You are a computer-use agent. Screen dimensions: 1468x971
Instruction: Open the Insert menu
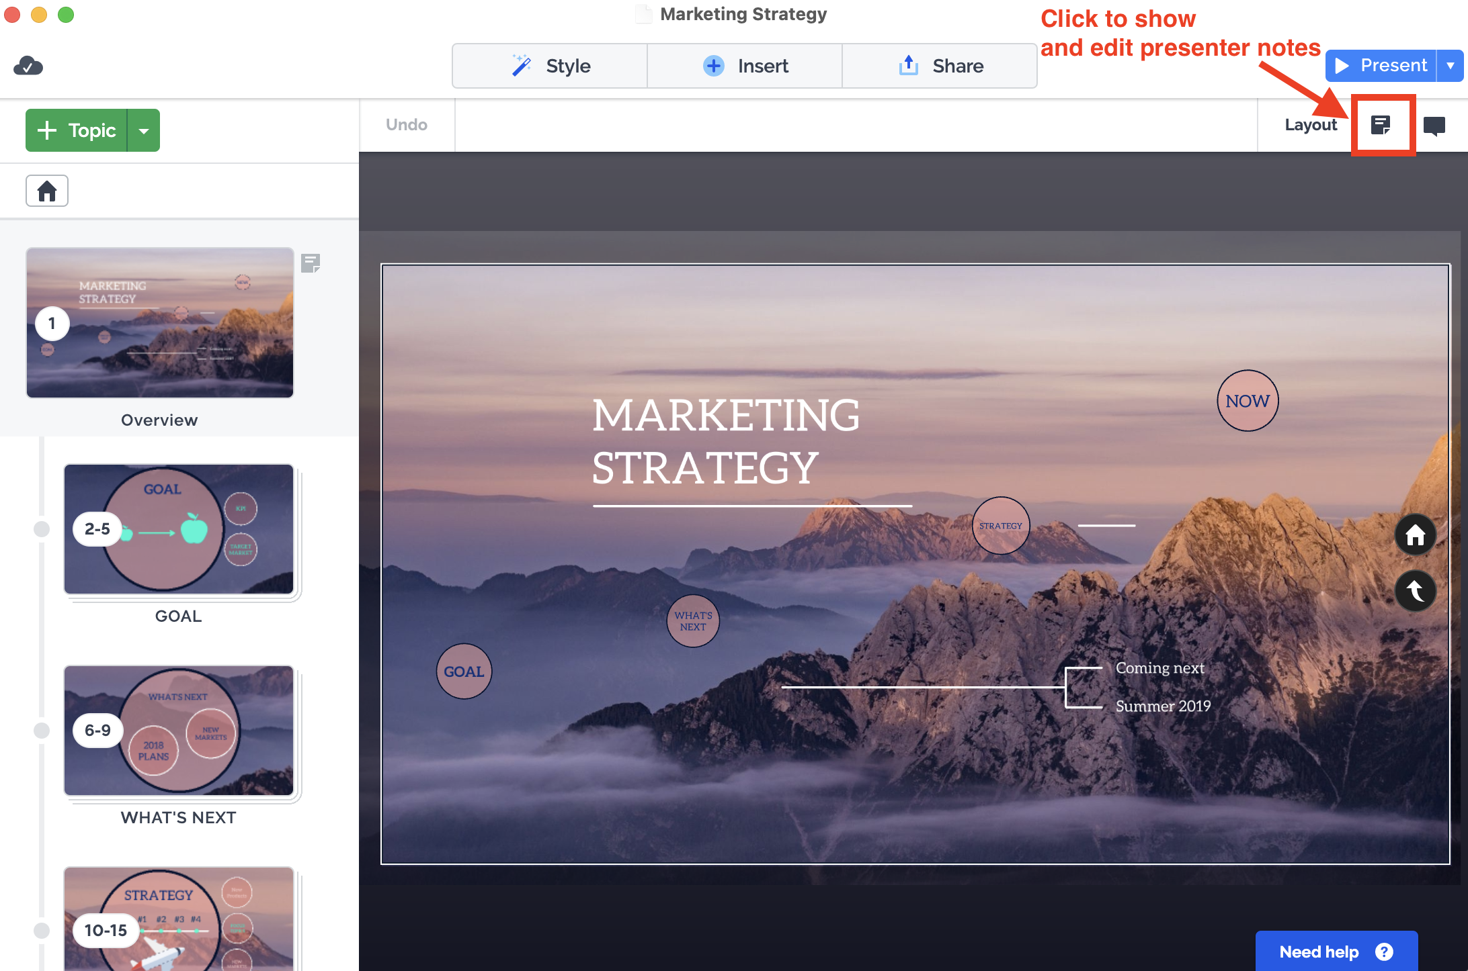click(745, 66)
